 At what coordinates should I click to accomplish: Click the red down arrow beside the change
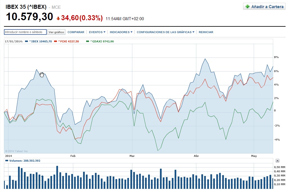click(58, 18)
